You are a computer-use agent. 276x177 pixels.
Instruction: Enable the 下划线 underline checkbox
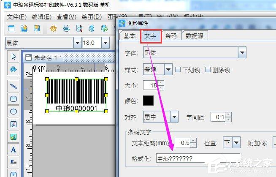[178, 70]
